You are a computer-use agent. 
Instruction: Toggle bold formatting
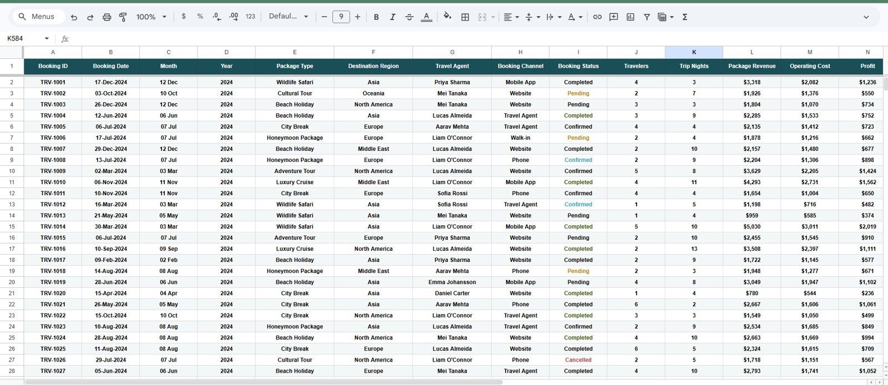coord(376,17)
